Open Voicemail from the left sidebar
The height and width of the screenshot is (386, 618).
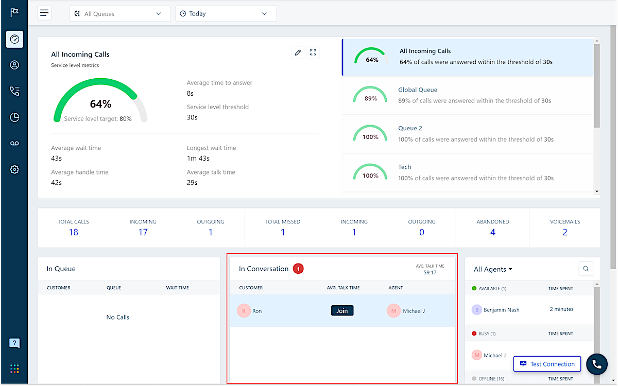[14, 143]
